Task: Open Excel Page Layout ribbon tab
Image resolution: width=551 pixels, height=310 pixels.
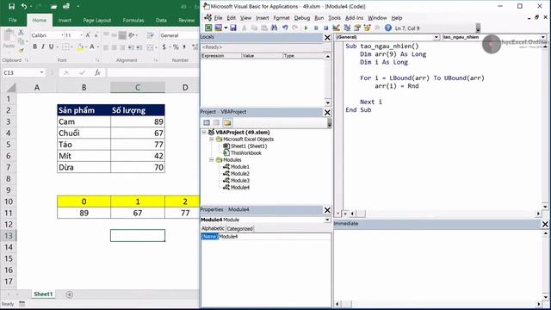Action: (x=97, y=21)
